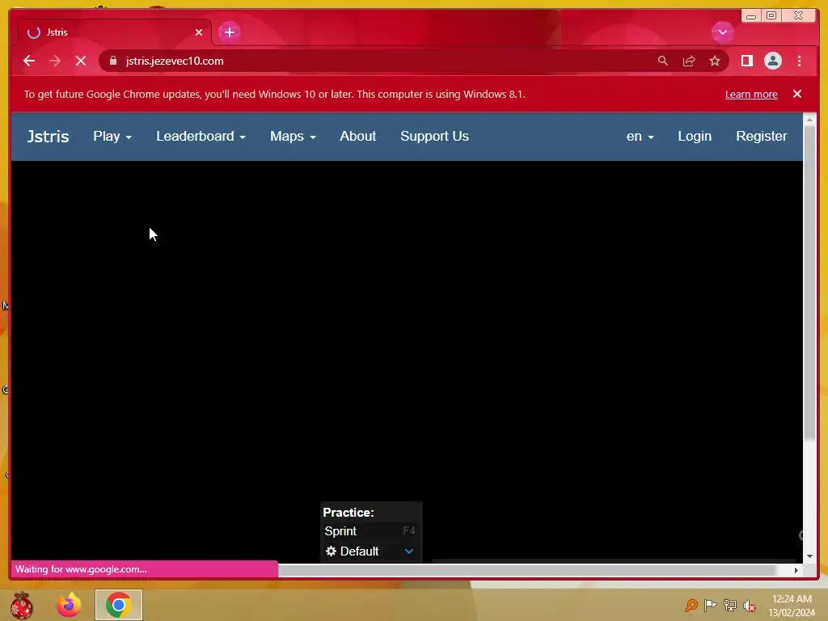Open the volume tray icon
Viewport: 828px width, 621px height.
(749, 606)
